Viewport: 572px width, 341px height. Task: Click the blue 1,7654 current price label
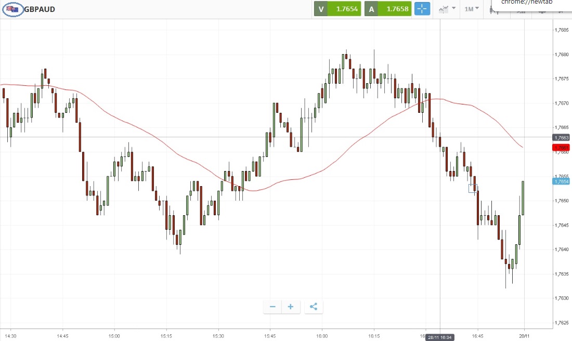coord(561,181)
